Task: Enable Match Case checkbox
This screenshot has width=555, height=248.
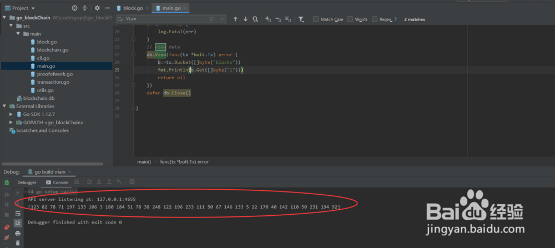Action: pyautogui.click(x=316, y=19)
